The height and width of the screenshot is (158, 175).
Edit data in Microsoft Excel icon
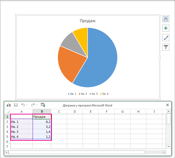[x=43, y=105]
